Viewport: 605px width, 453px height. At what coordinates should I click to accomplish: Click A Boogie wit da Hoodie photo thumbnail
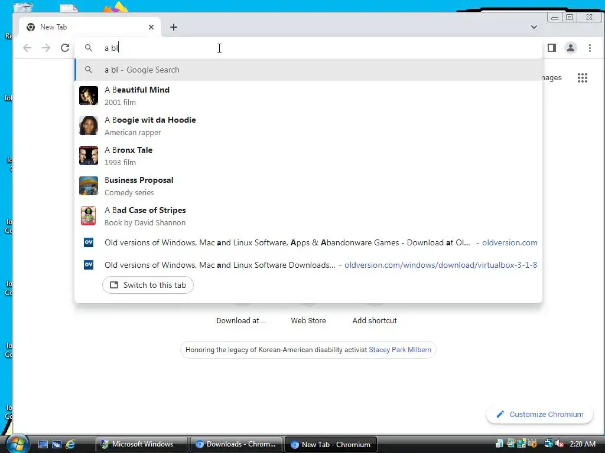click(89, 126)
